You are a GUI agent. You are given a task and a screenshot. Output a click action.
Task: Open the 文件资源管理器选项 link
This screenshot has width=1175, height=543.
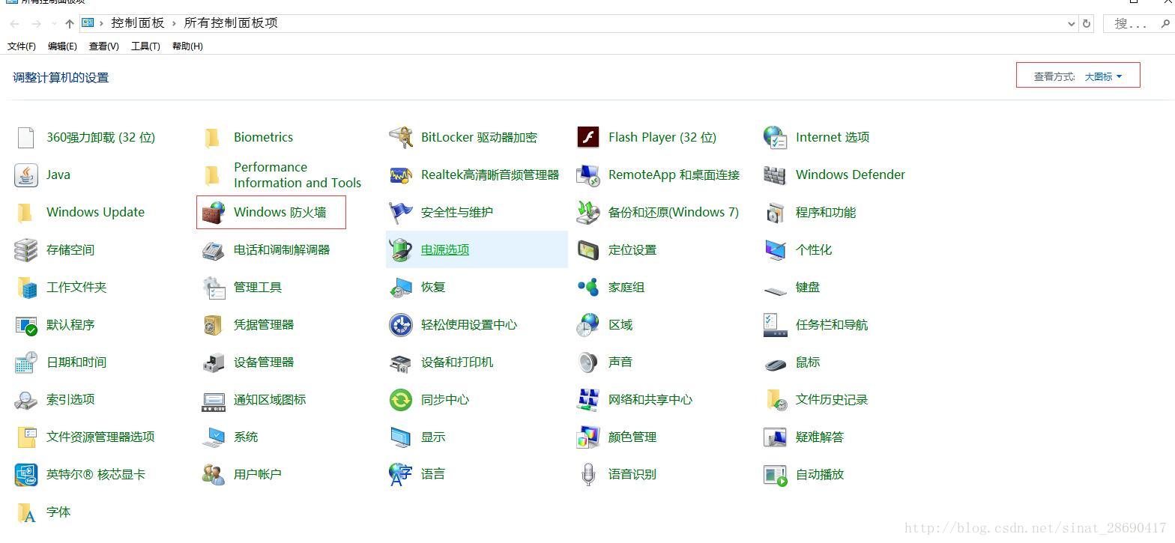(x=100, y=437)
